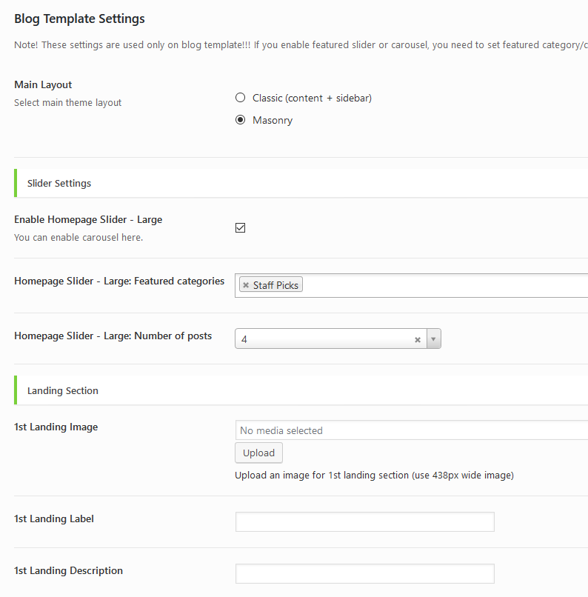Focus the 1st Landing Description input
The image size is (588, 597).
pos(364,573)
